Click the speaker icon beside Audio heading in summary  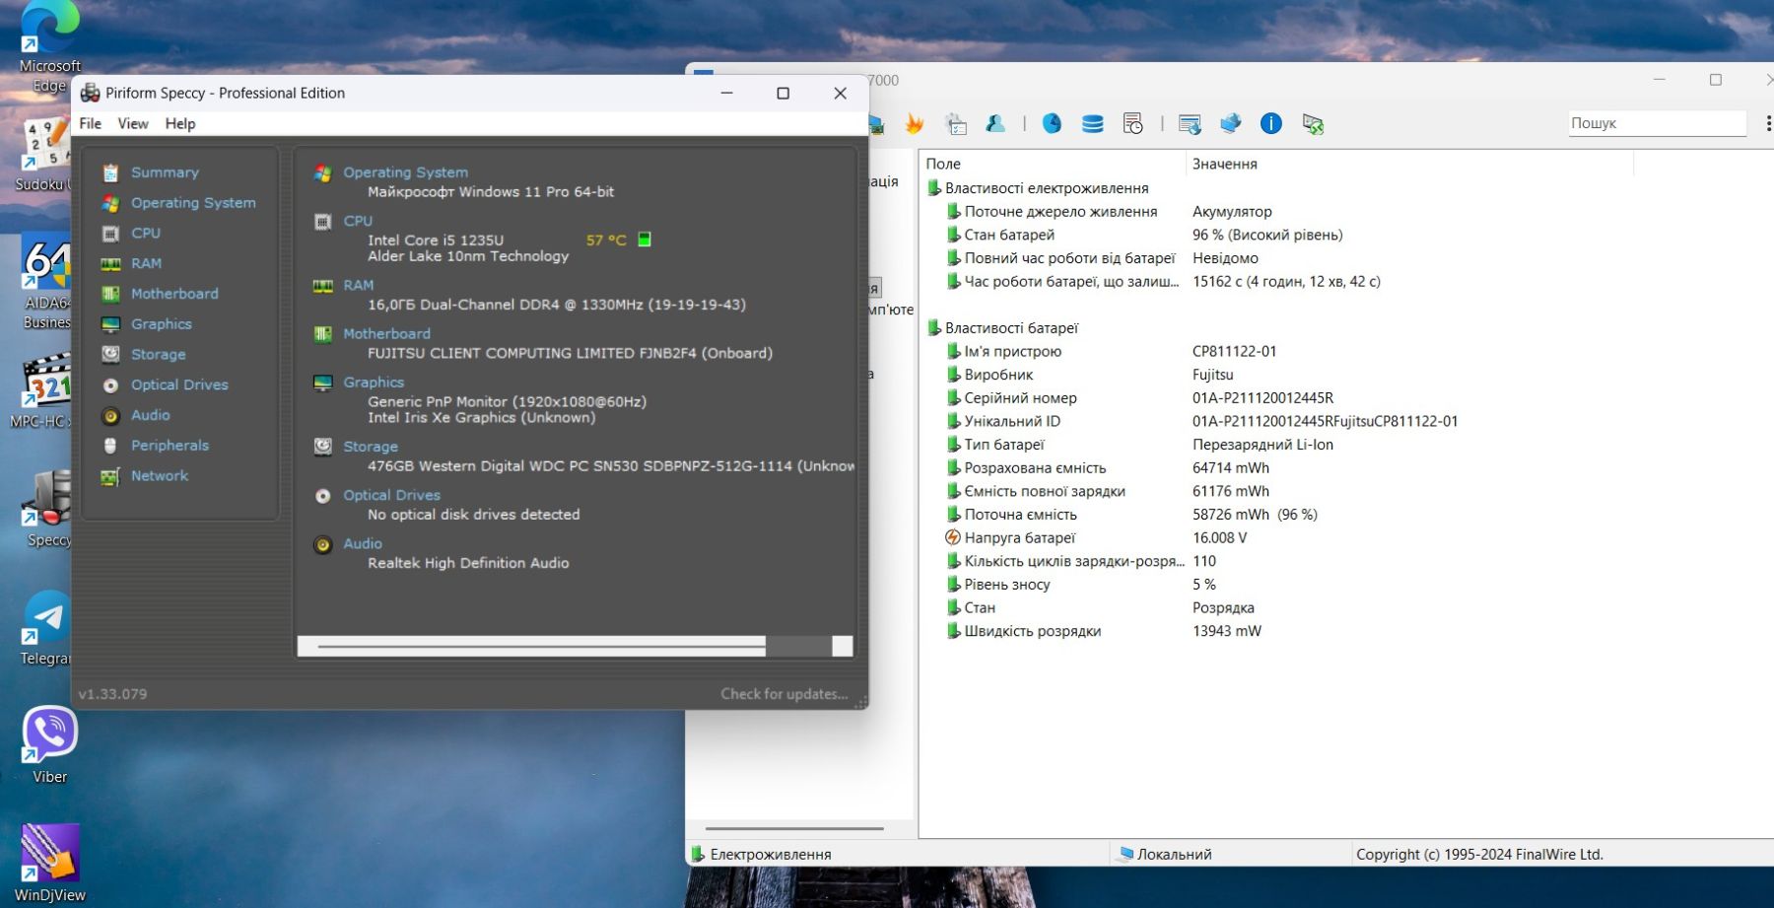tap(322, 544)
